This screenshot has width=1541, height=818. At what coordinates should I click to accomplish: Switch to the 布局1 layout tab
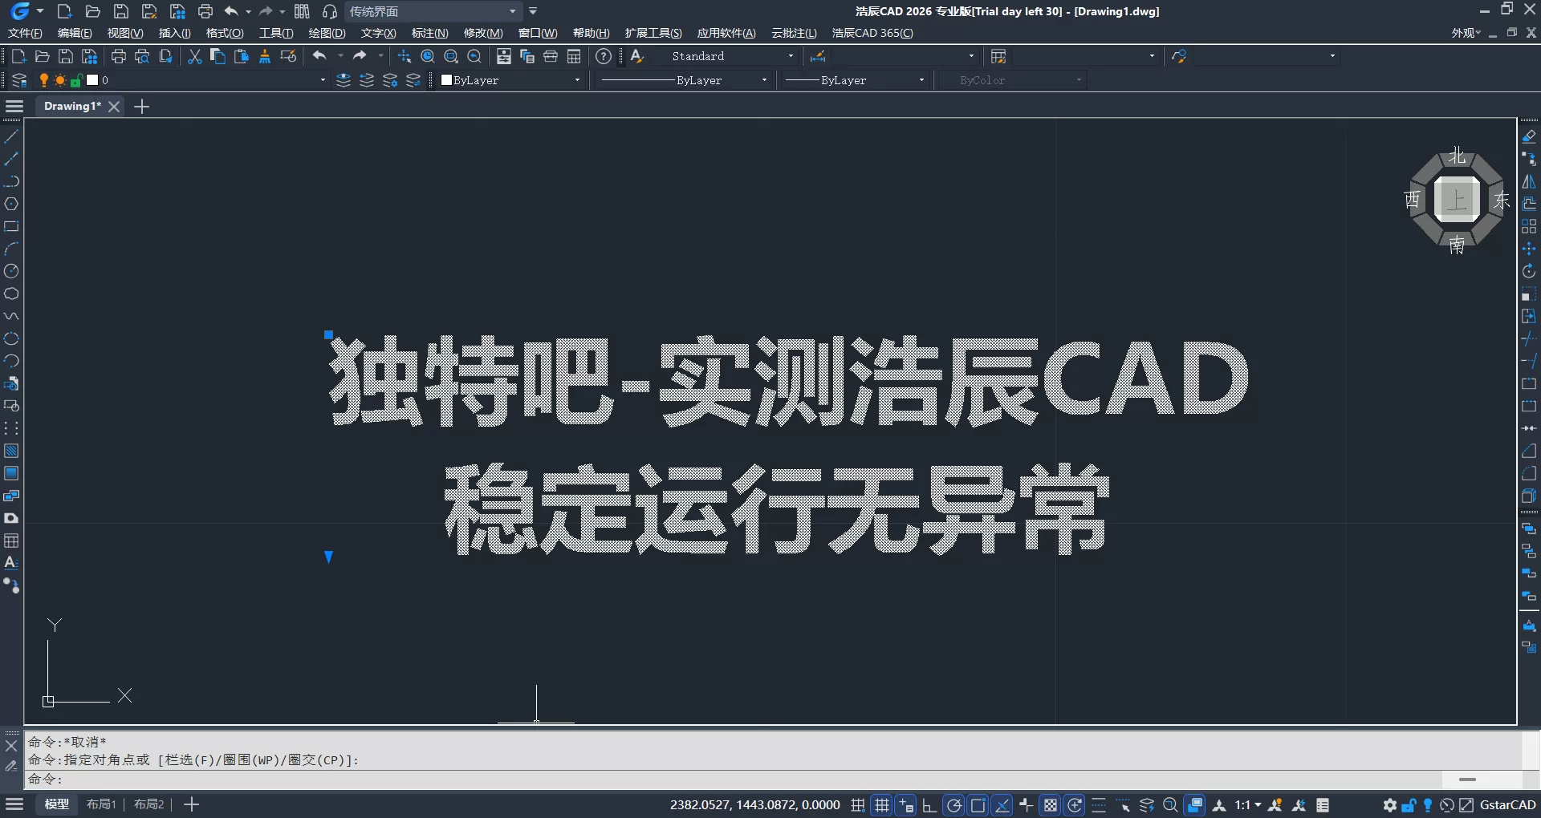click(101, 804)
